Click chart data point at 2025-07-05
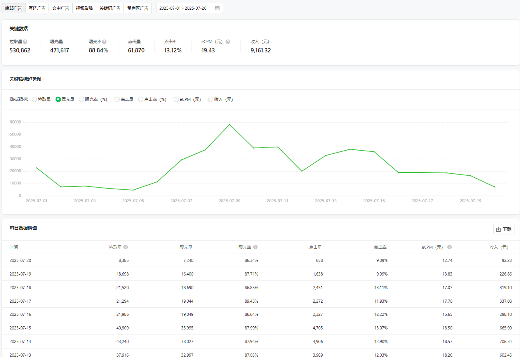 (133, 190)
